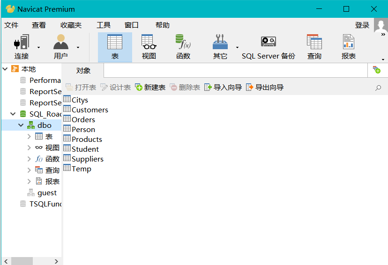Click the Connection (连接) toolbar icon

pyautogui.click(x=21, y=47)
